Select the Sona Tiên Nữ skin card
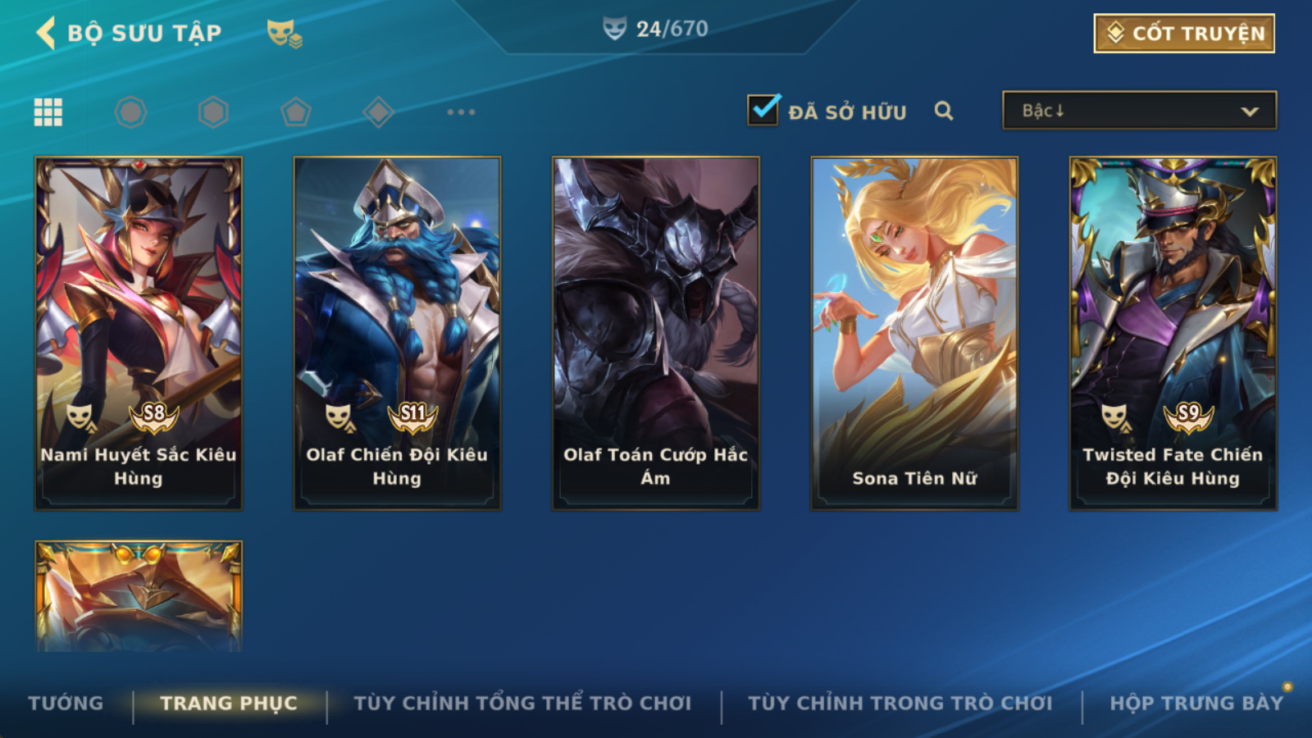1312x738 pixels. point(914,333)
